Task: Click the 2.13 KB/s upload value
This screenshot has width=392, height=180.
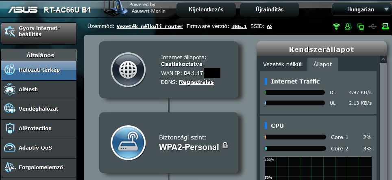Action: [x=360, y=103]
